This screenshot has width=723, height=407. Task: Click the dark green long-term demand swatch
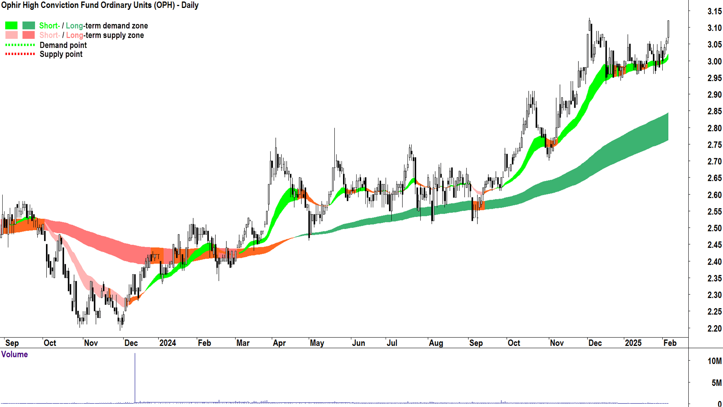[x=29, y=26]
